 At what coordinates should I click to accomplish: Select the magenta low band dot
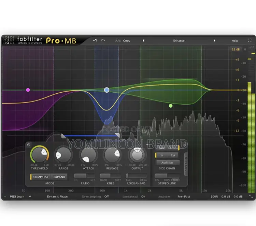[x=28, y=90]
